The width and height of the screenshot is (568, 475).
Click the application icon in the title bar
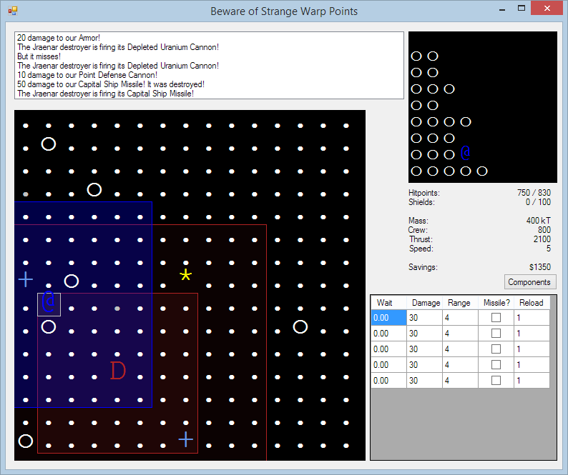[12, 11]
